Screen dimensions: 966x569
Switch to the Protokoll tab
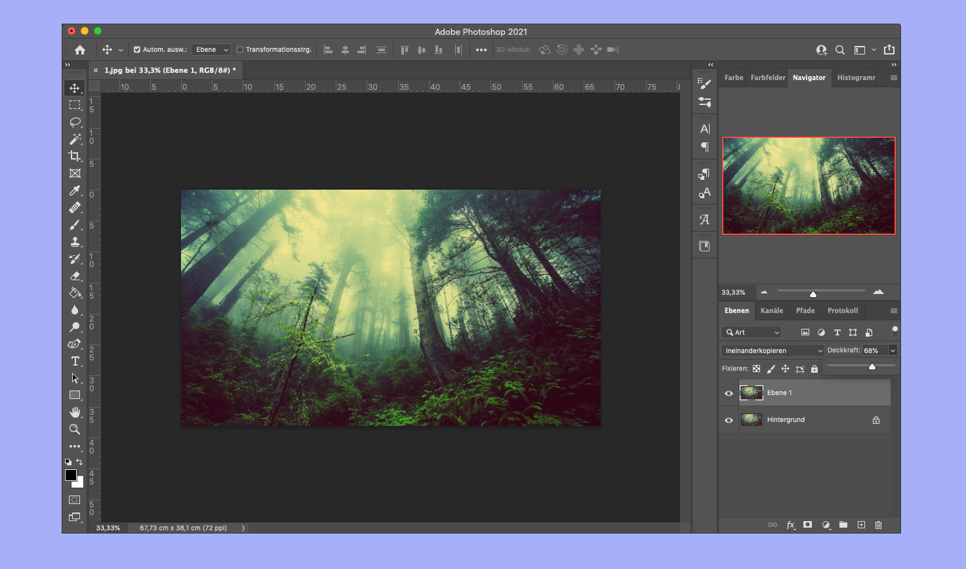click(x=843, y=310)
